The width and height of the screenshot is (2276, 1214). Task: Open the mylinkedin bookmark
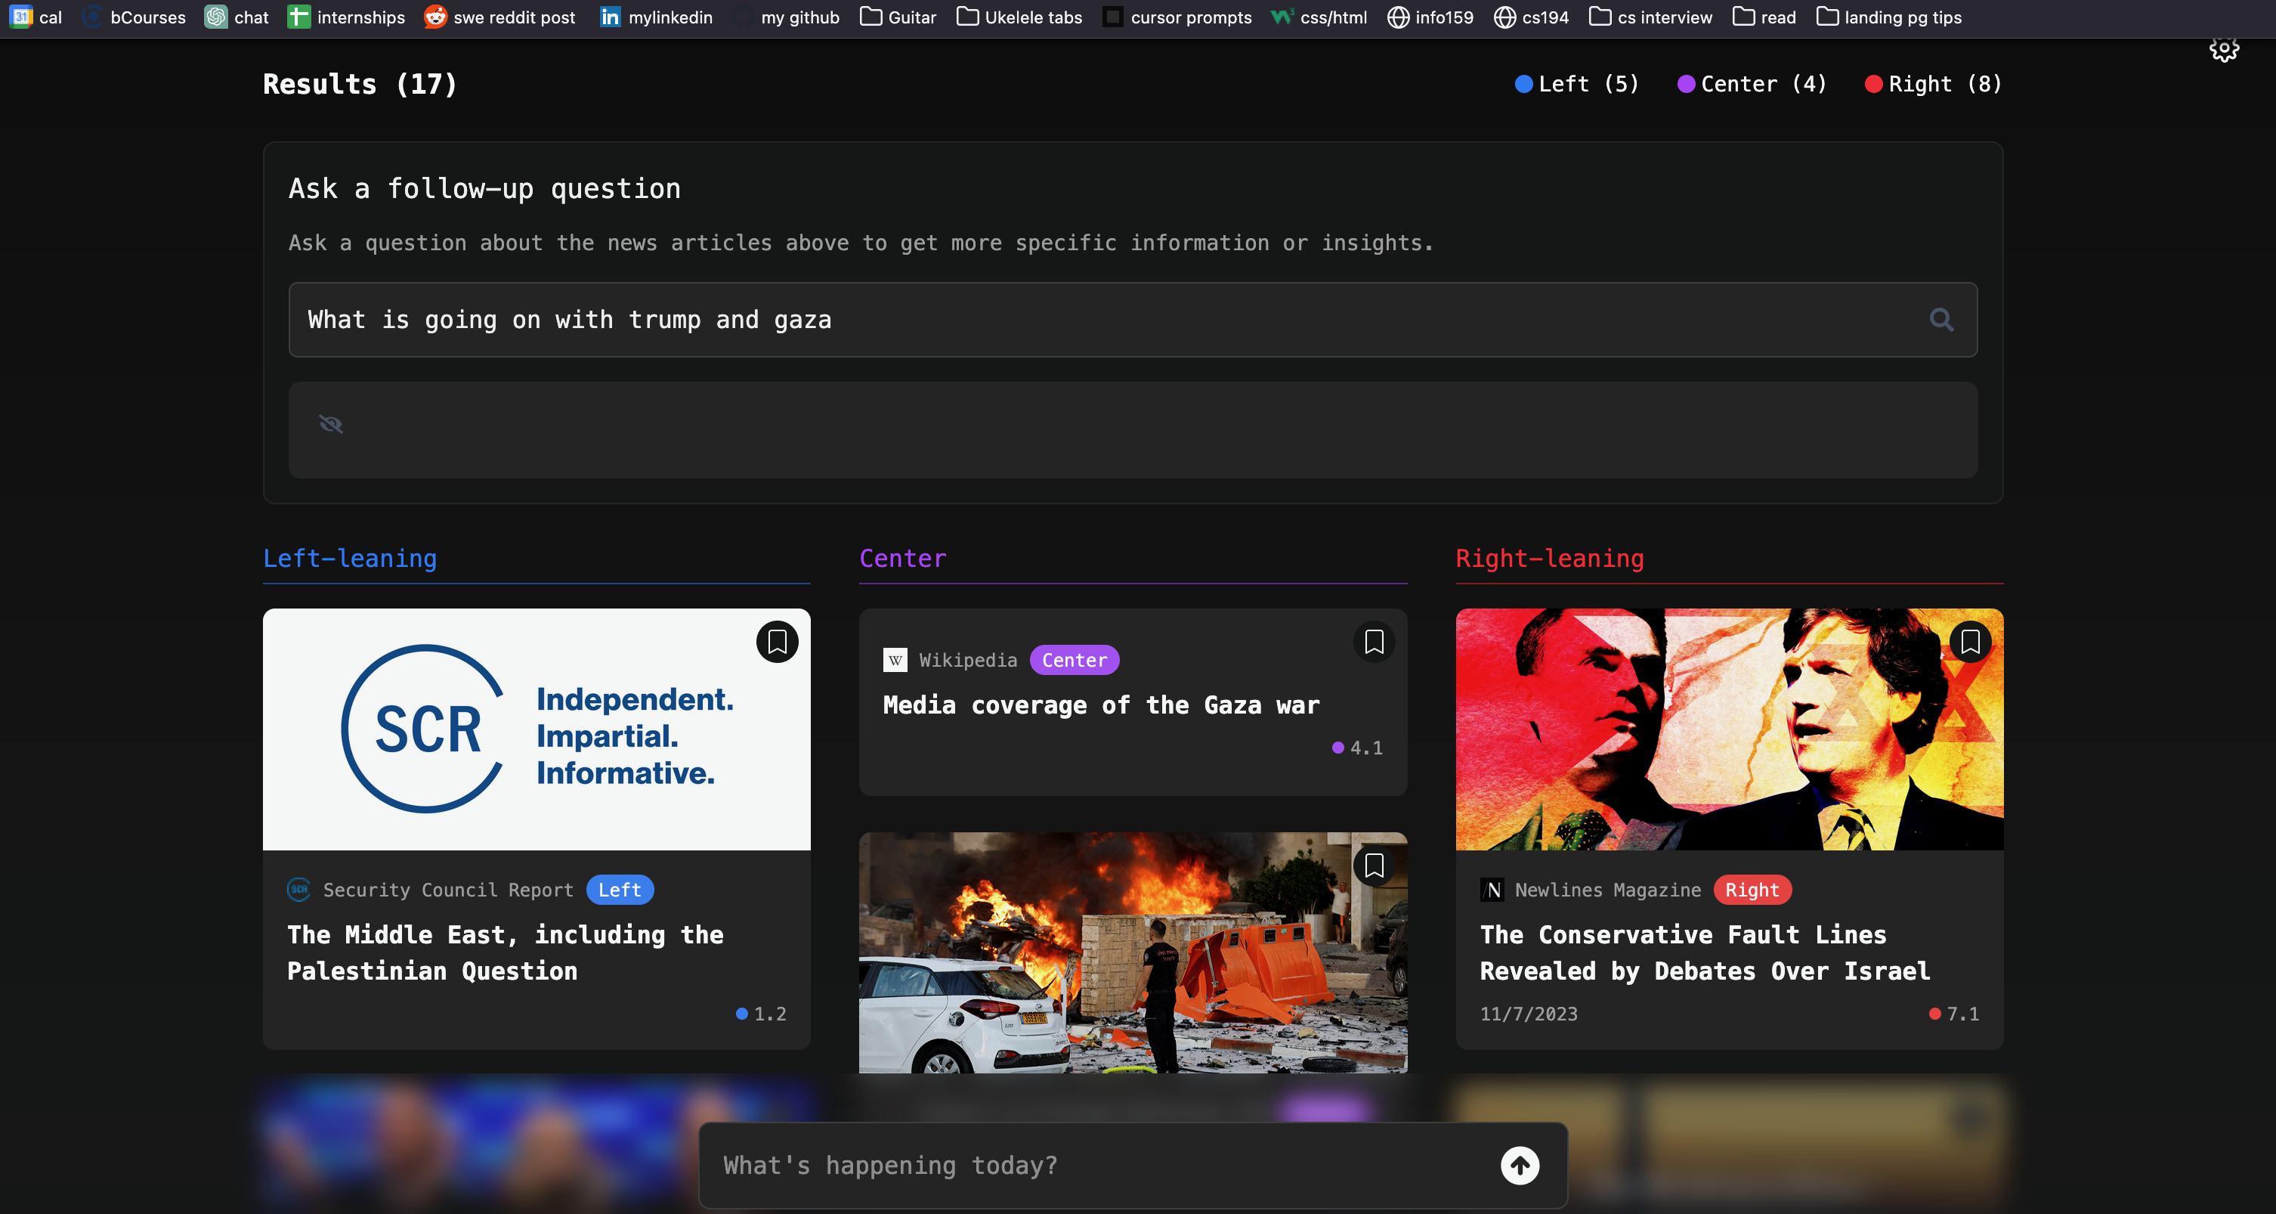point(656,17)
